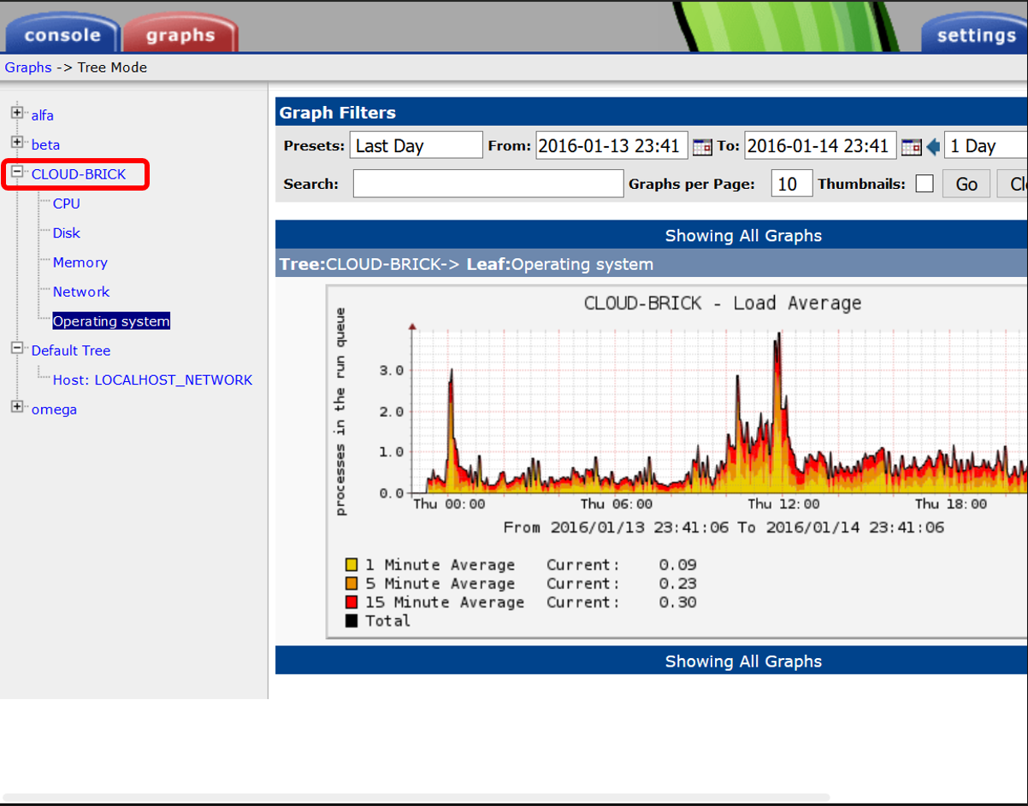Click the top Showing All Graphs bar
Image resolution: width=1028 pixels, height=806 pixels.
tap(652, 235)
